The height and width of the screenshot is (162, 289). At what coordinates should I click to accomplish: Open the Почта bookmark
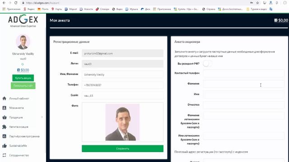[x=43, y=9]
